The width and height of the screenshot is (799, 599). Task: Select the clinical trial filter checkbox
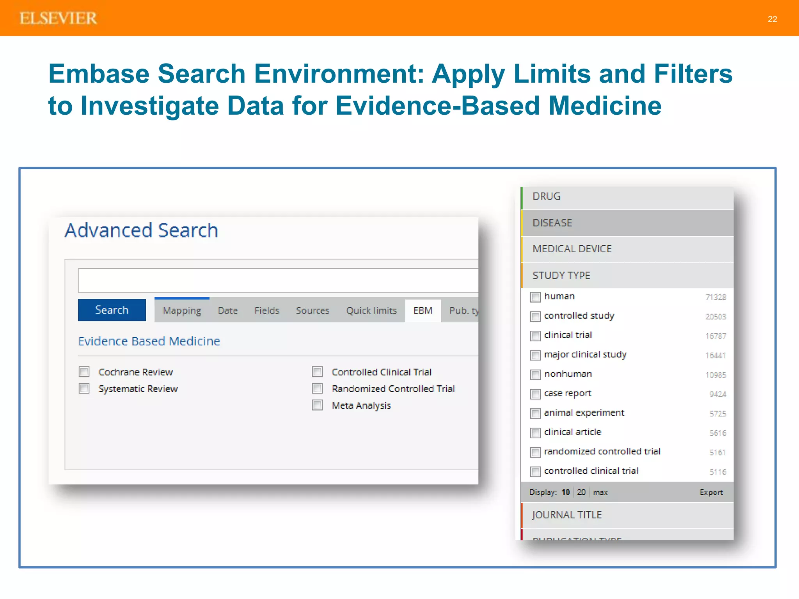[535, 336]
